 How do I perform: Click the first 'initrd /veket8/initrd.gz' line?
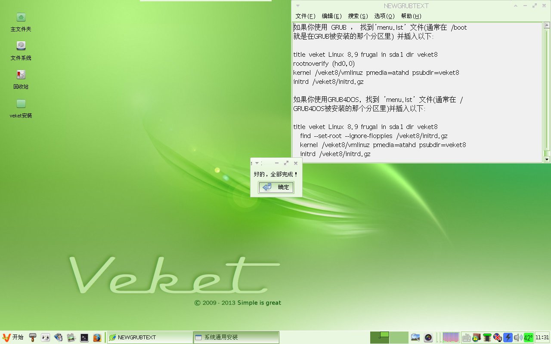[328, 82]
